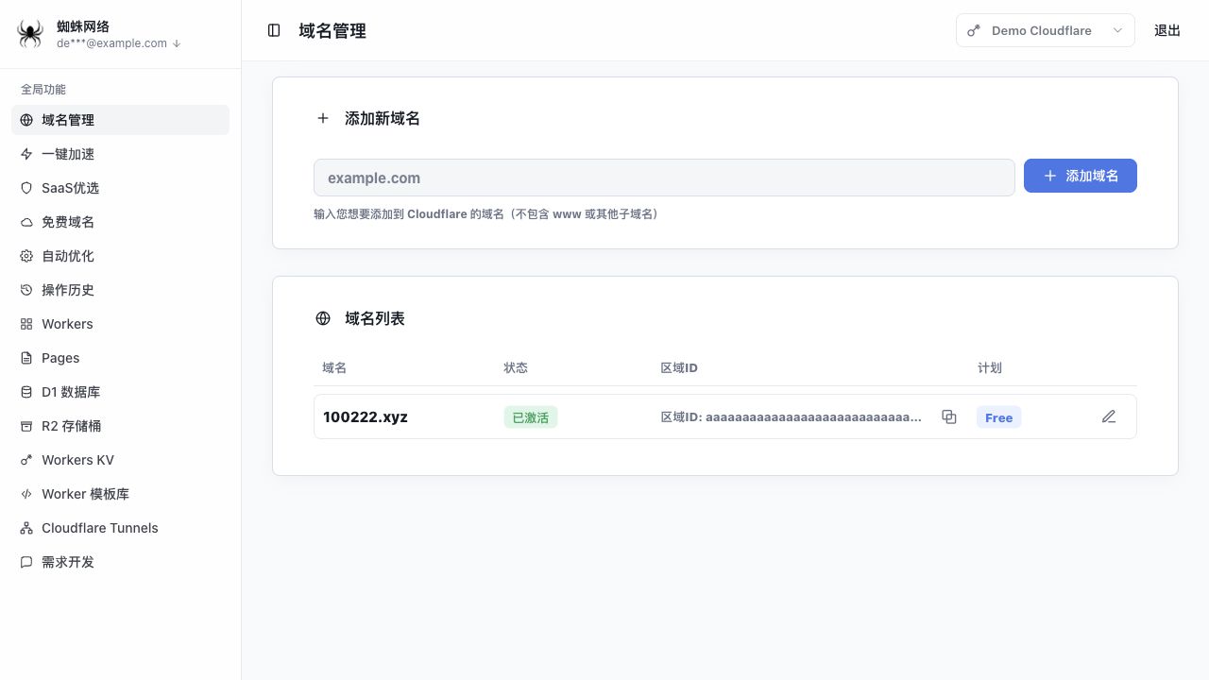Click the globe icon beside 域名列表
Image resolution: width=1209 pixels, height=680 pixels.
coord(323,318)
